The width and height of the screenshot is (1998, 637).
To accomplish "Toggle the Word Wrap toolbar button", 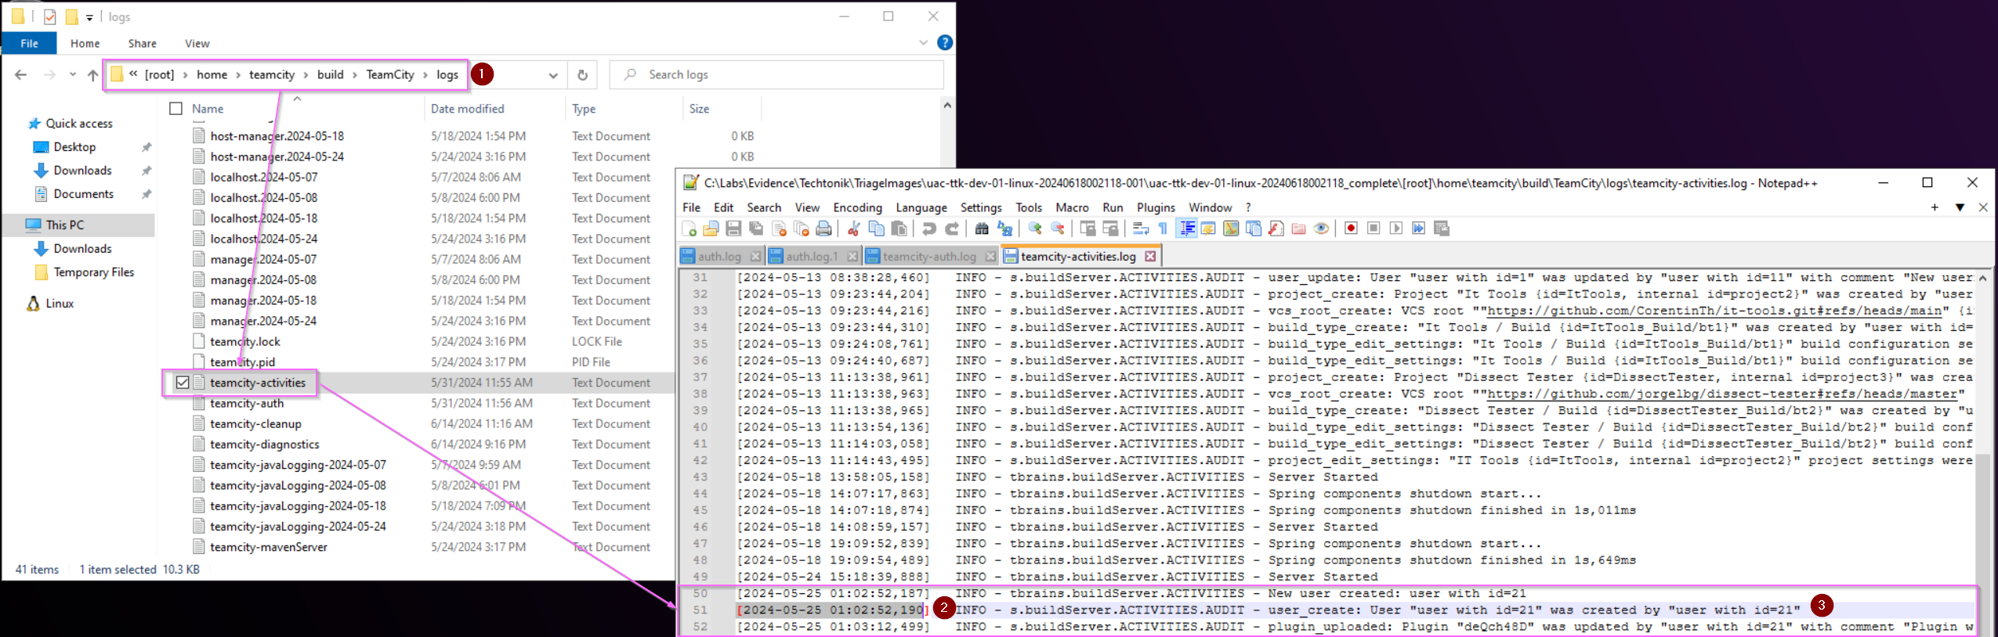I will point(1141,229).
